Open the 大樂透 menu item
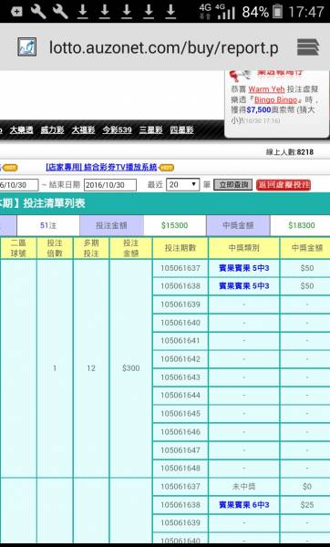 [21, 130]
